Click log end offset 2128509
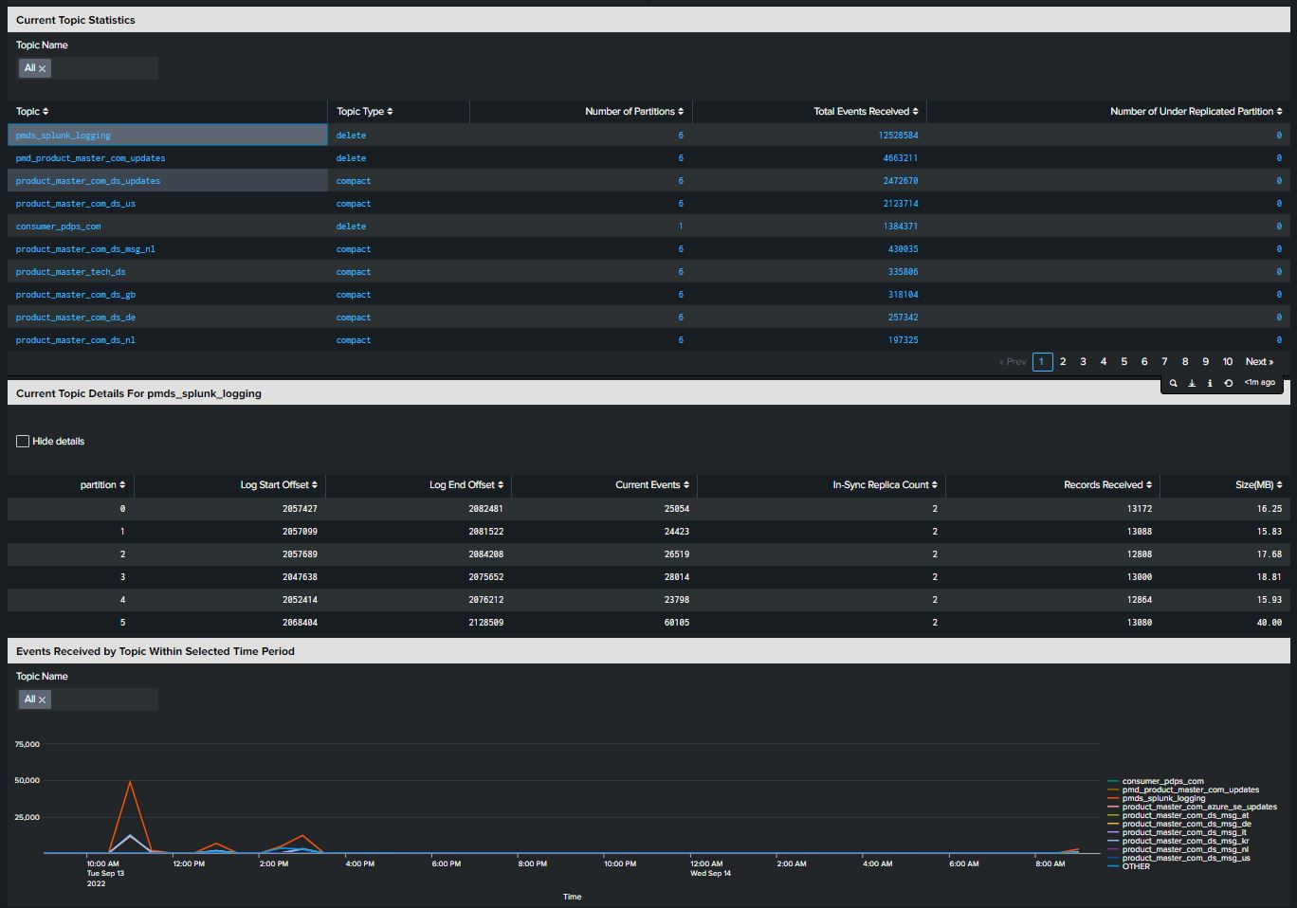The width and height of the screenshot is (1297, 908). click(485, 623)
